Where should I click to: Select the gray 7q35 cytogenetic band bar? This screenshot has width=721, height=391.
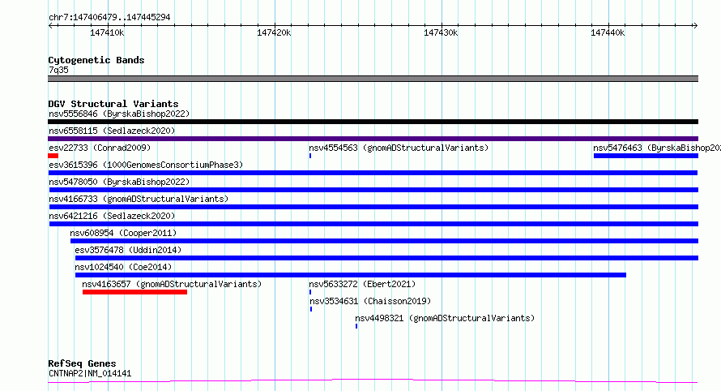tap(373, 79)
